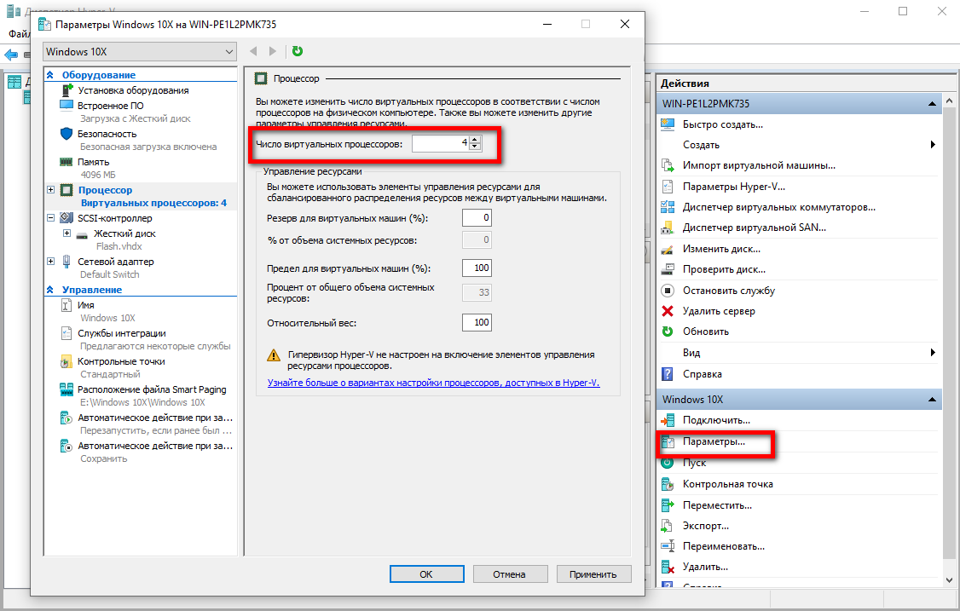Click Проверить диск action
Screen dimensions: 960x611
[x=724, y=269]
